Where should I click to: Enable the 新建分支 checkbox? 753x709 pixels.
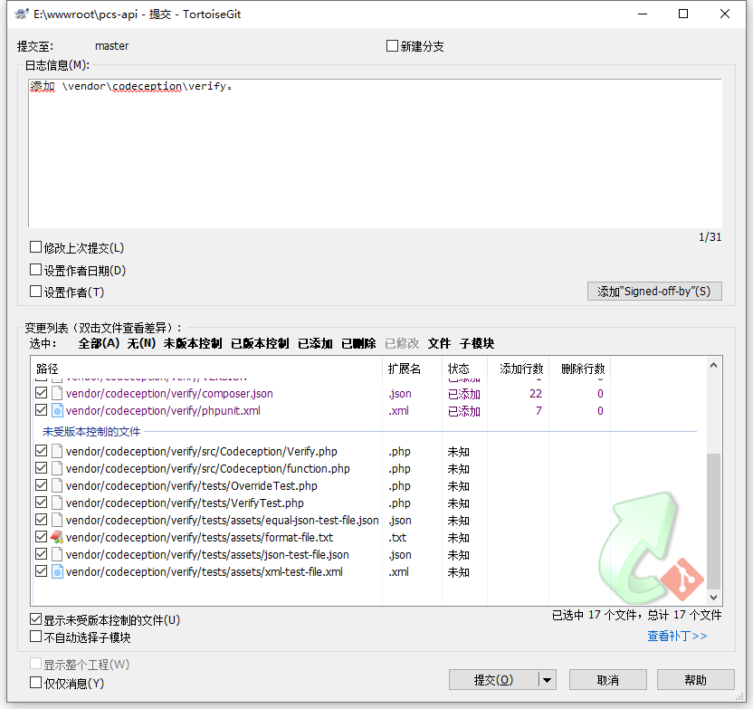(x=393, y=45)
